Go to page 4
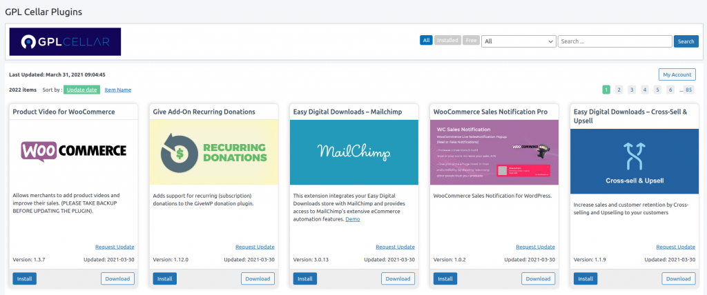This screenshot has height=295, width=707. pos(645,90)
